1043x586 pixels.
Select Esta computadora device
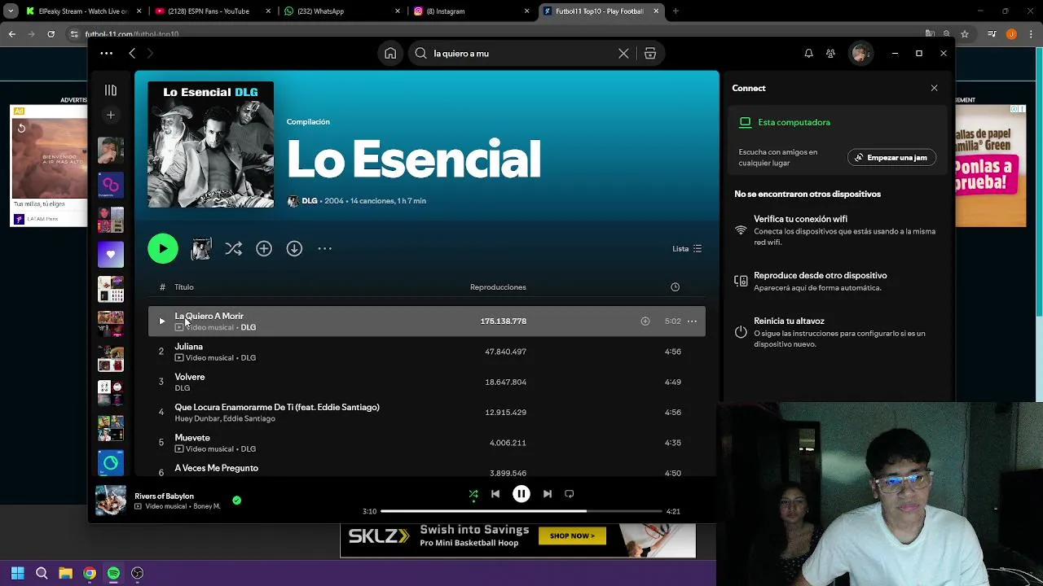click(794, 122)
